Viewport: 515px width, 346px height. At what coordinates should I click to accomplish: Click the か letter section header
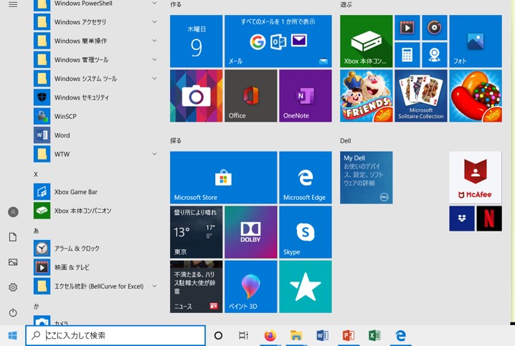pos(36,307)
